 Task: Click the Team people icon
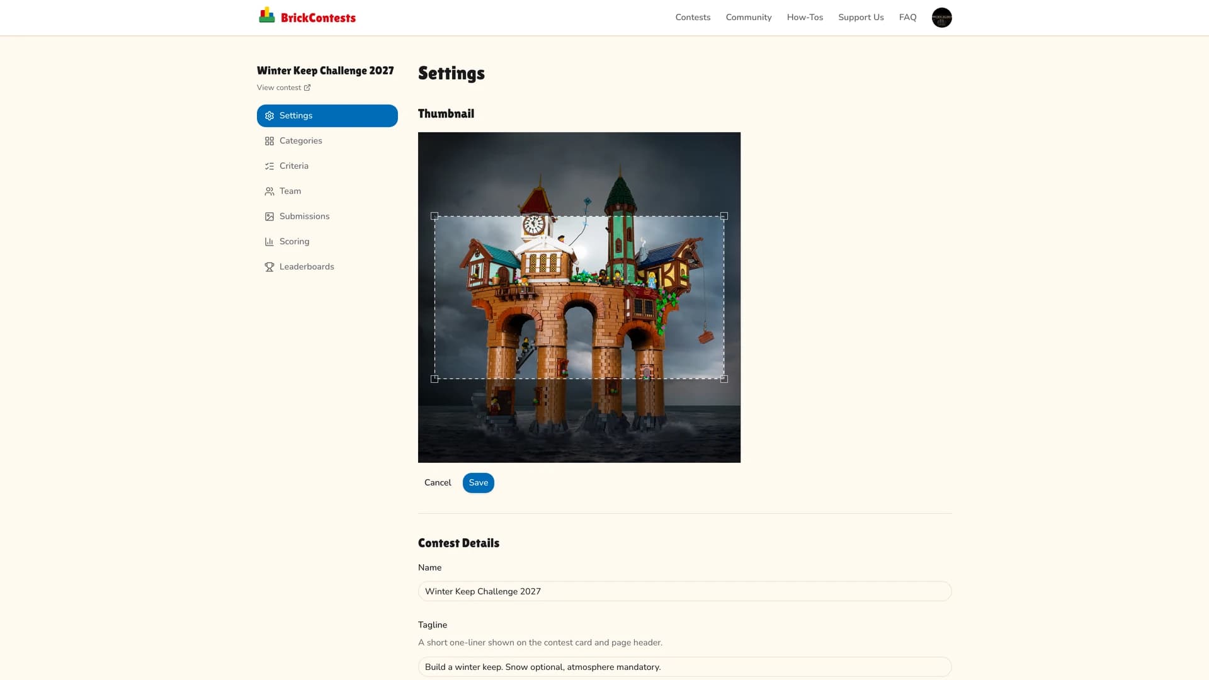pyautogui.click(x=270, y=191)
